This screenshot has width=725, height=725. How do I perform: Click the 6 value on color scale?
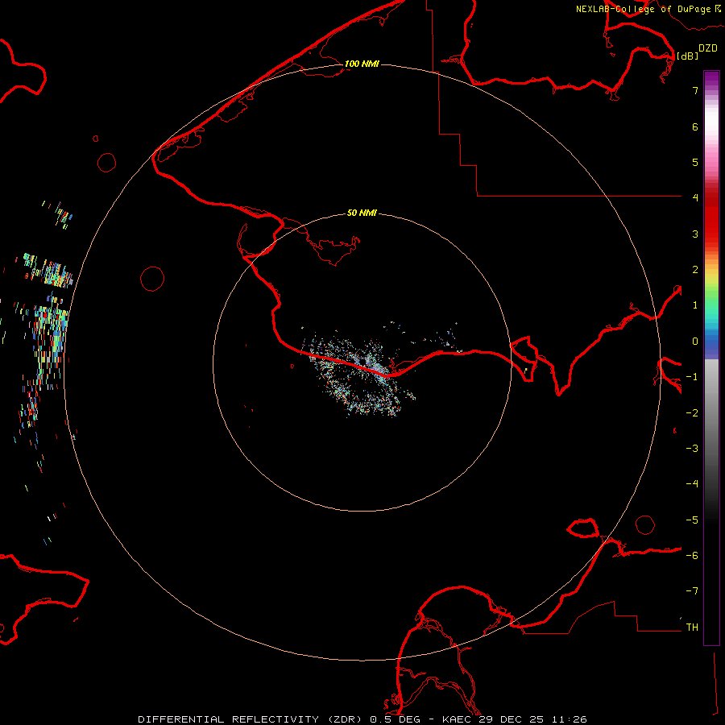pyautogui.click(x=695, y=126)
